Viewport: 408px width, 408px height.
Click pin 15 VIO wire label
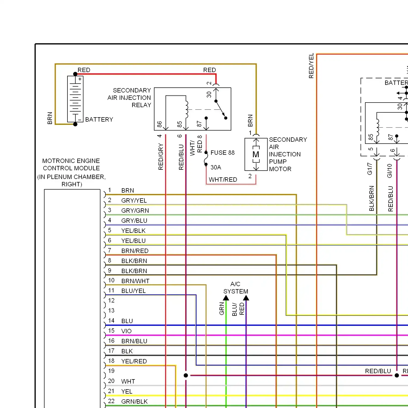[126, 331]
